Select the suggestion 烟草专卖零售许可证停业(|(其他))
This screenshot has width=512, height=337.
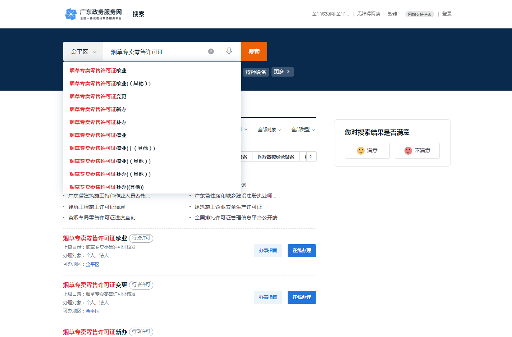152,148
